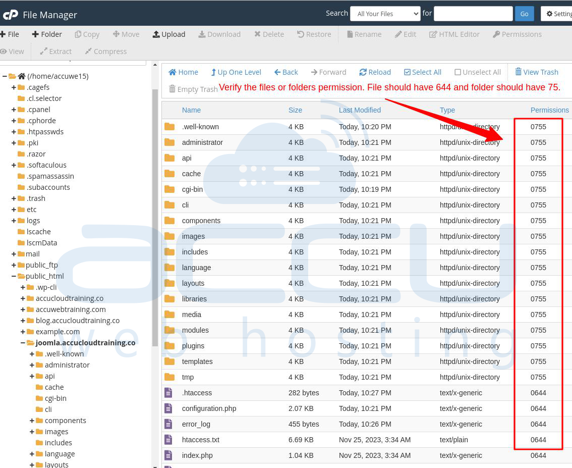This screenshot has height=468, width=572.
Task: Click 0644 permission of configuration.php
Action: (538, 408)
